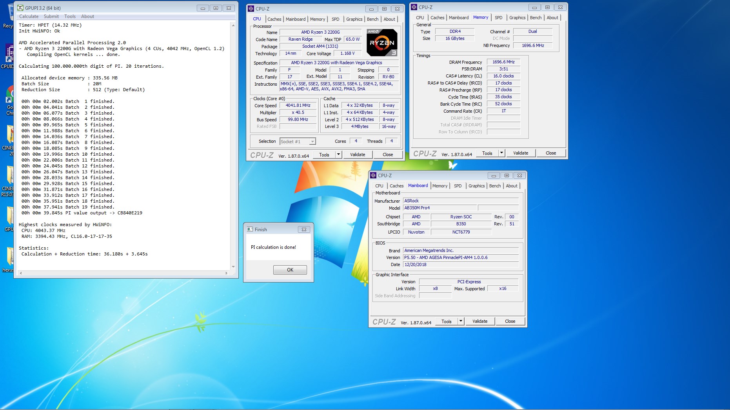Click the CPU-Z title icon in CPU tab window
The width and height of the screenshot is (730, 410).
251,9
